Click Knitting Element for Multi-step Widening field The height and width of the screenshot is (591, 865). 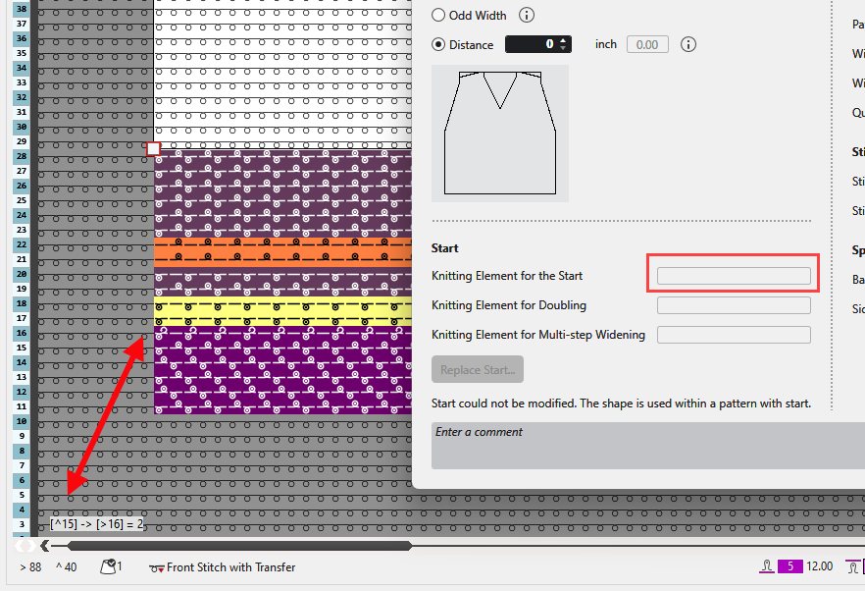tap(733, 335)
